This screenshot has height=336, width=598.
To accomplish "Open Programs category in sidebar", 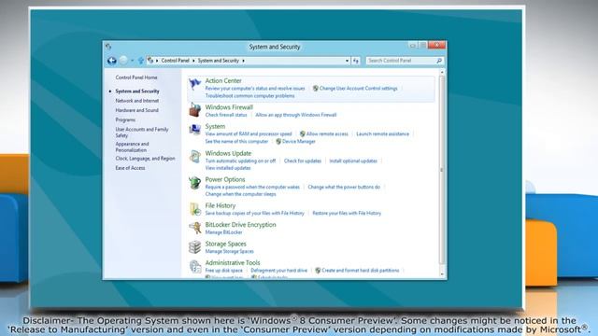I will pos(125,119).
